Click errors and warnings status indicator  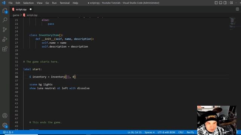click(x=8, y=132)
